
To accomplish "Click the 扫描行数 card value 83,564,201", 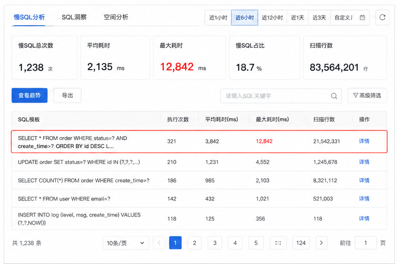I will click(334, 68).
